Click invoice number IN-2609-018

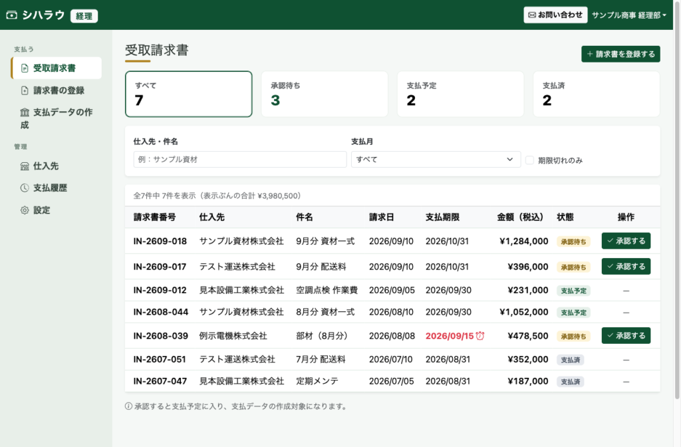tap(160, 241)
